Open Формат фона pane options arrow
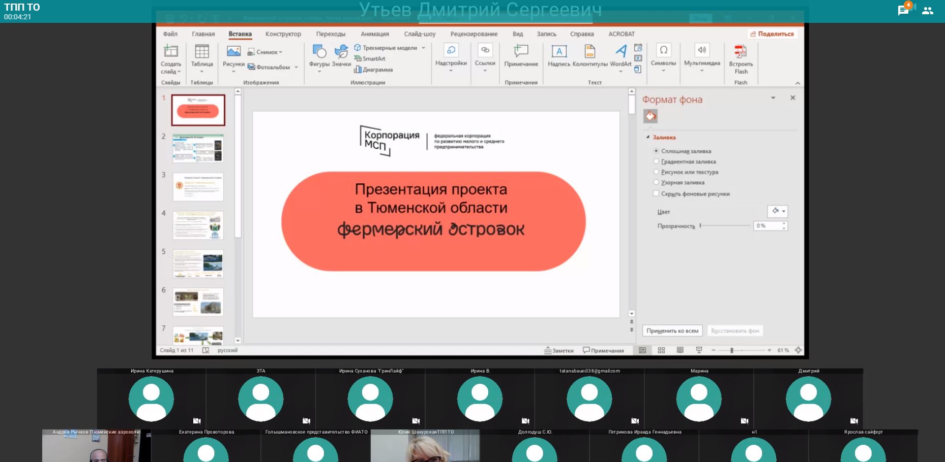 [x=773, y=98]
